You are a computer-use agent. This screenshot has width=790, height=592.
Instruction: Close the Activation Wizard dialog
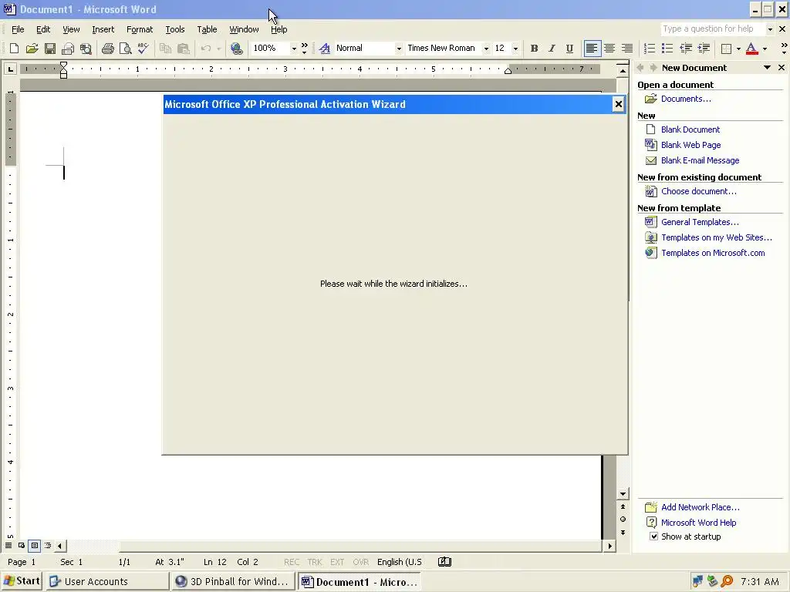[x=618, y=104]
